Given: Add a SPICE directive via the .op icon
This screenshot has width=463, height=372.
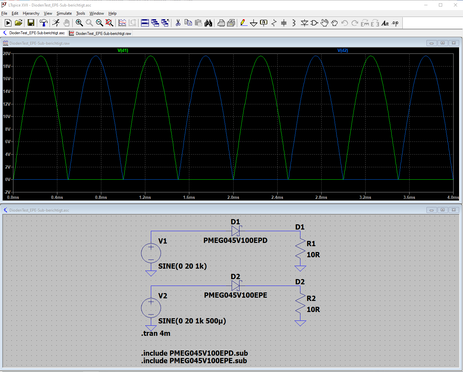Looking at the screenshot, I should coord(395,23).
